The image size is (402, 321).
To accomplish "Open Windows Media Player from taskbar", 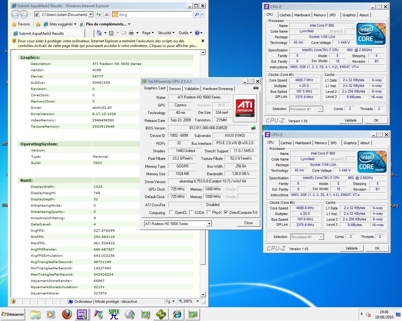I will [x=51, y=314].
